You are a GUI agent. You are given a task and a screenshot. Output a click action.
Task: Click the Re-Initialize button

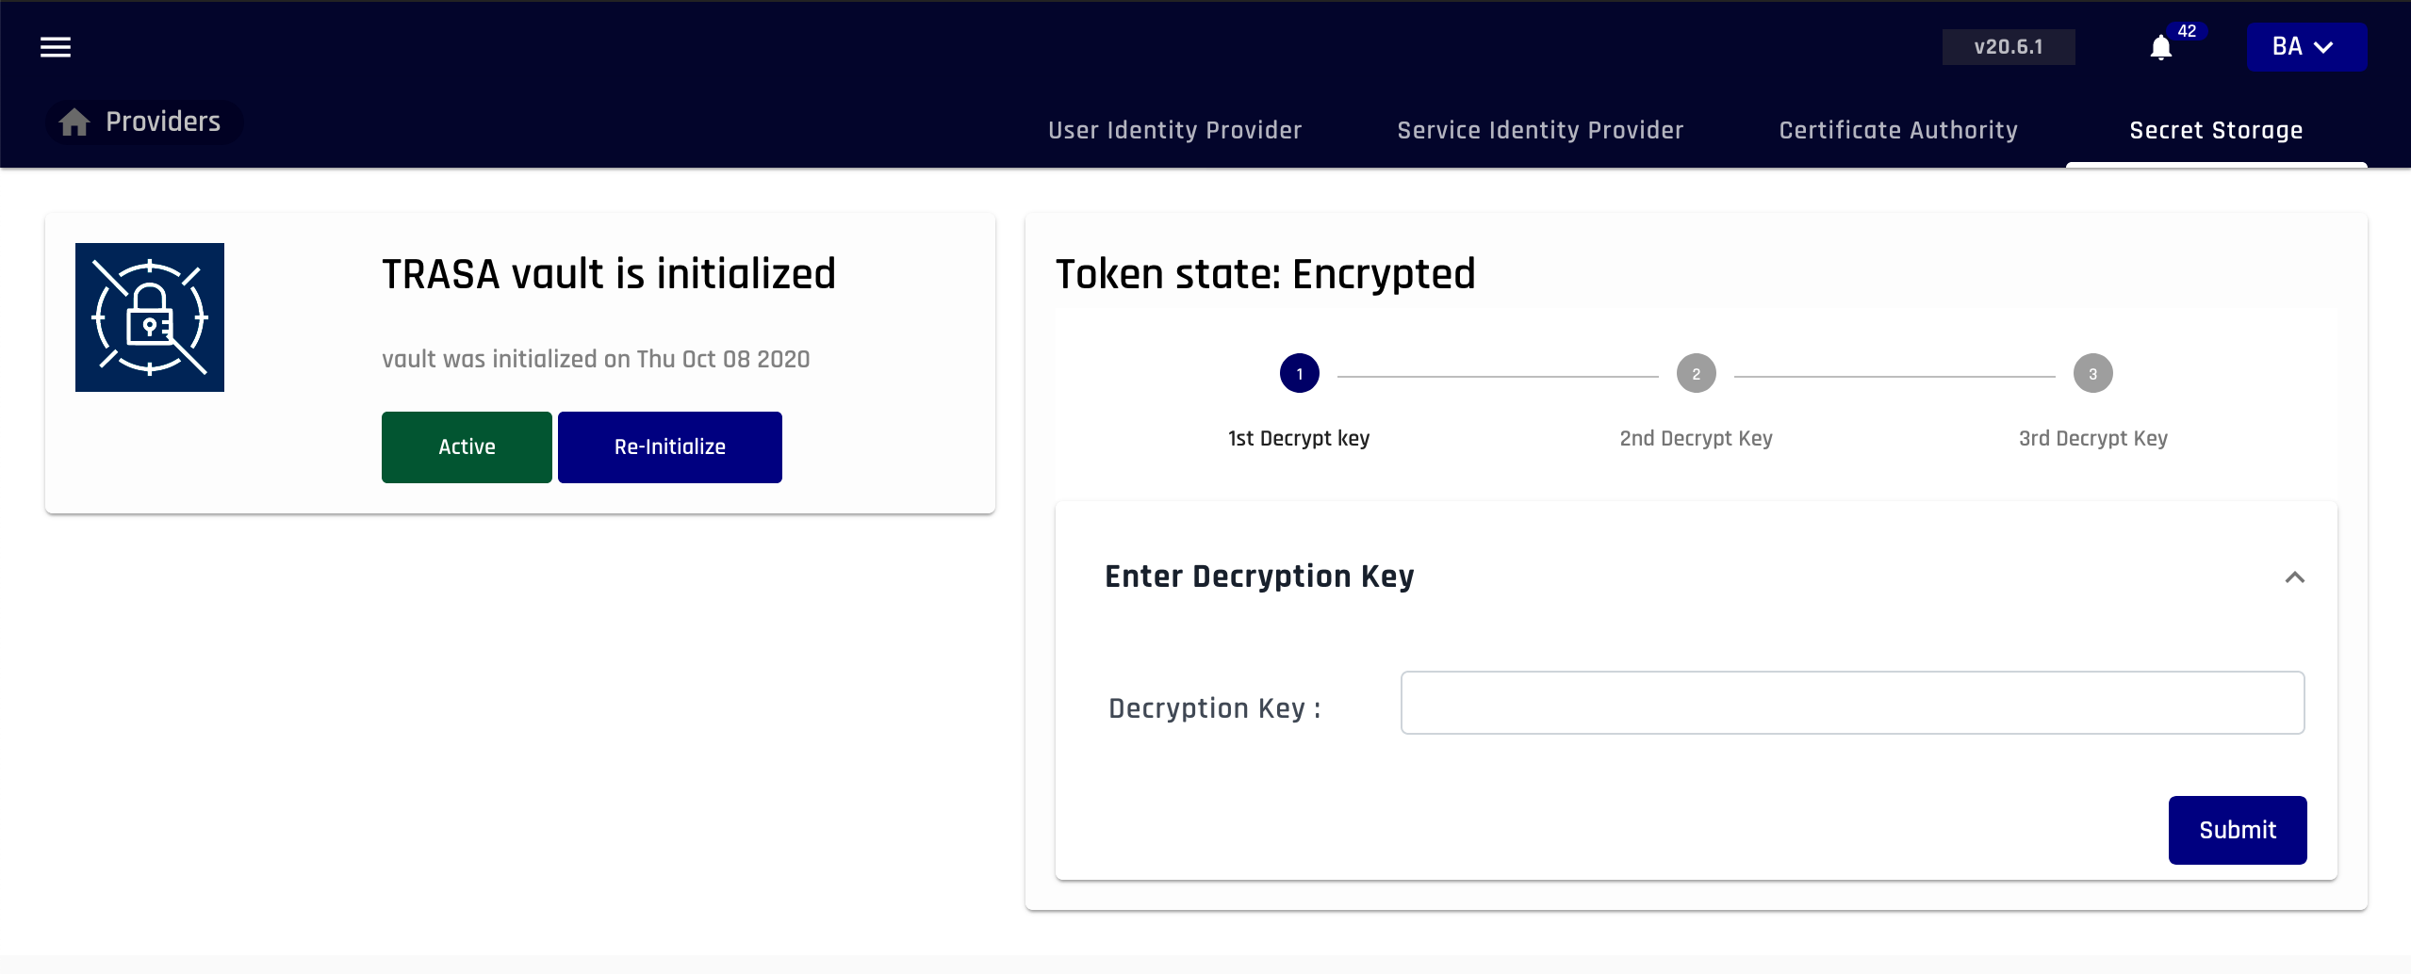click(x=669, y=446)
